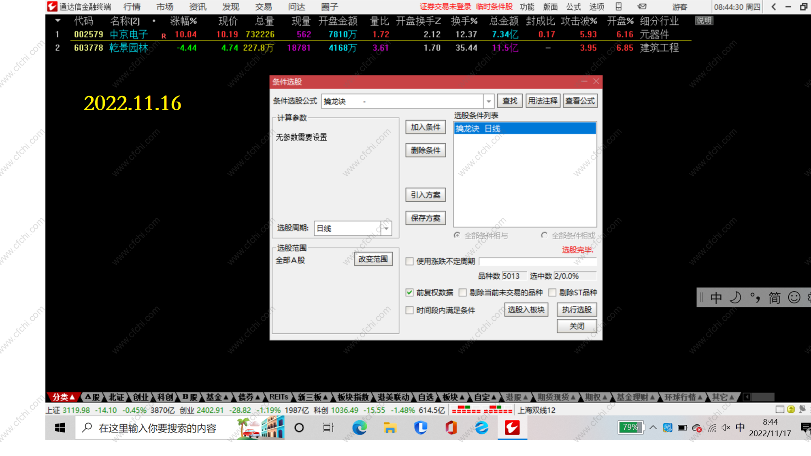
Task: Click 改变范围 button
Action: pyautogui.click(x=373, y=259)
